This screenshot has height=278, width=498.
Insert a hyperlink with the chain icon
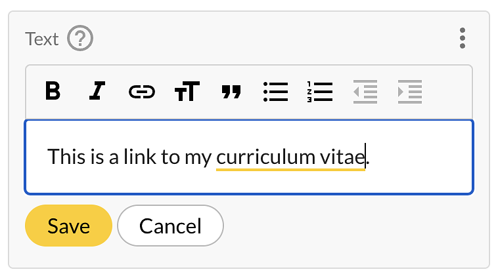click(x=142, y=92)
